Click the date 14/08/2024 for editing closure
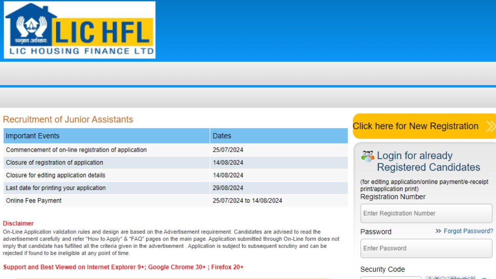 228,175
